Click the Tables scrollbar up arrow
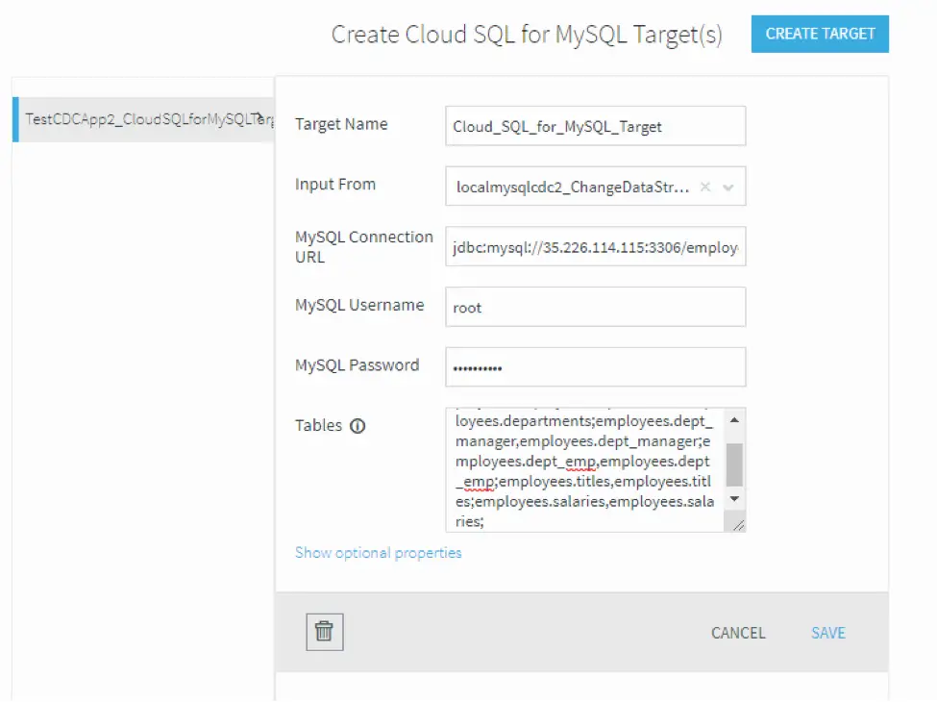Screen dimensions: 937x702 tap(734, 420)
